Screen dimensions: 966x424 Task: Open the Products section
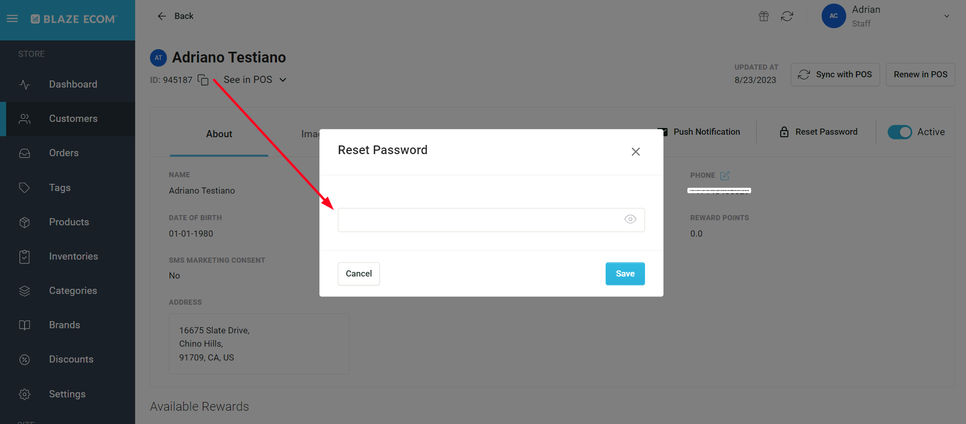pyautogui.click(x=69, y=222)
